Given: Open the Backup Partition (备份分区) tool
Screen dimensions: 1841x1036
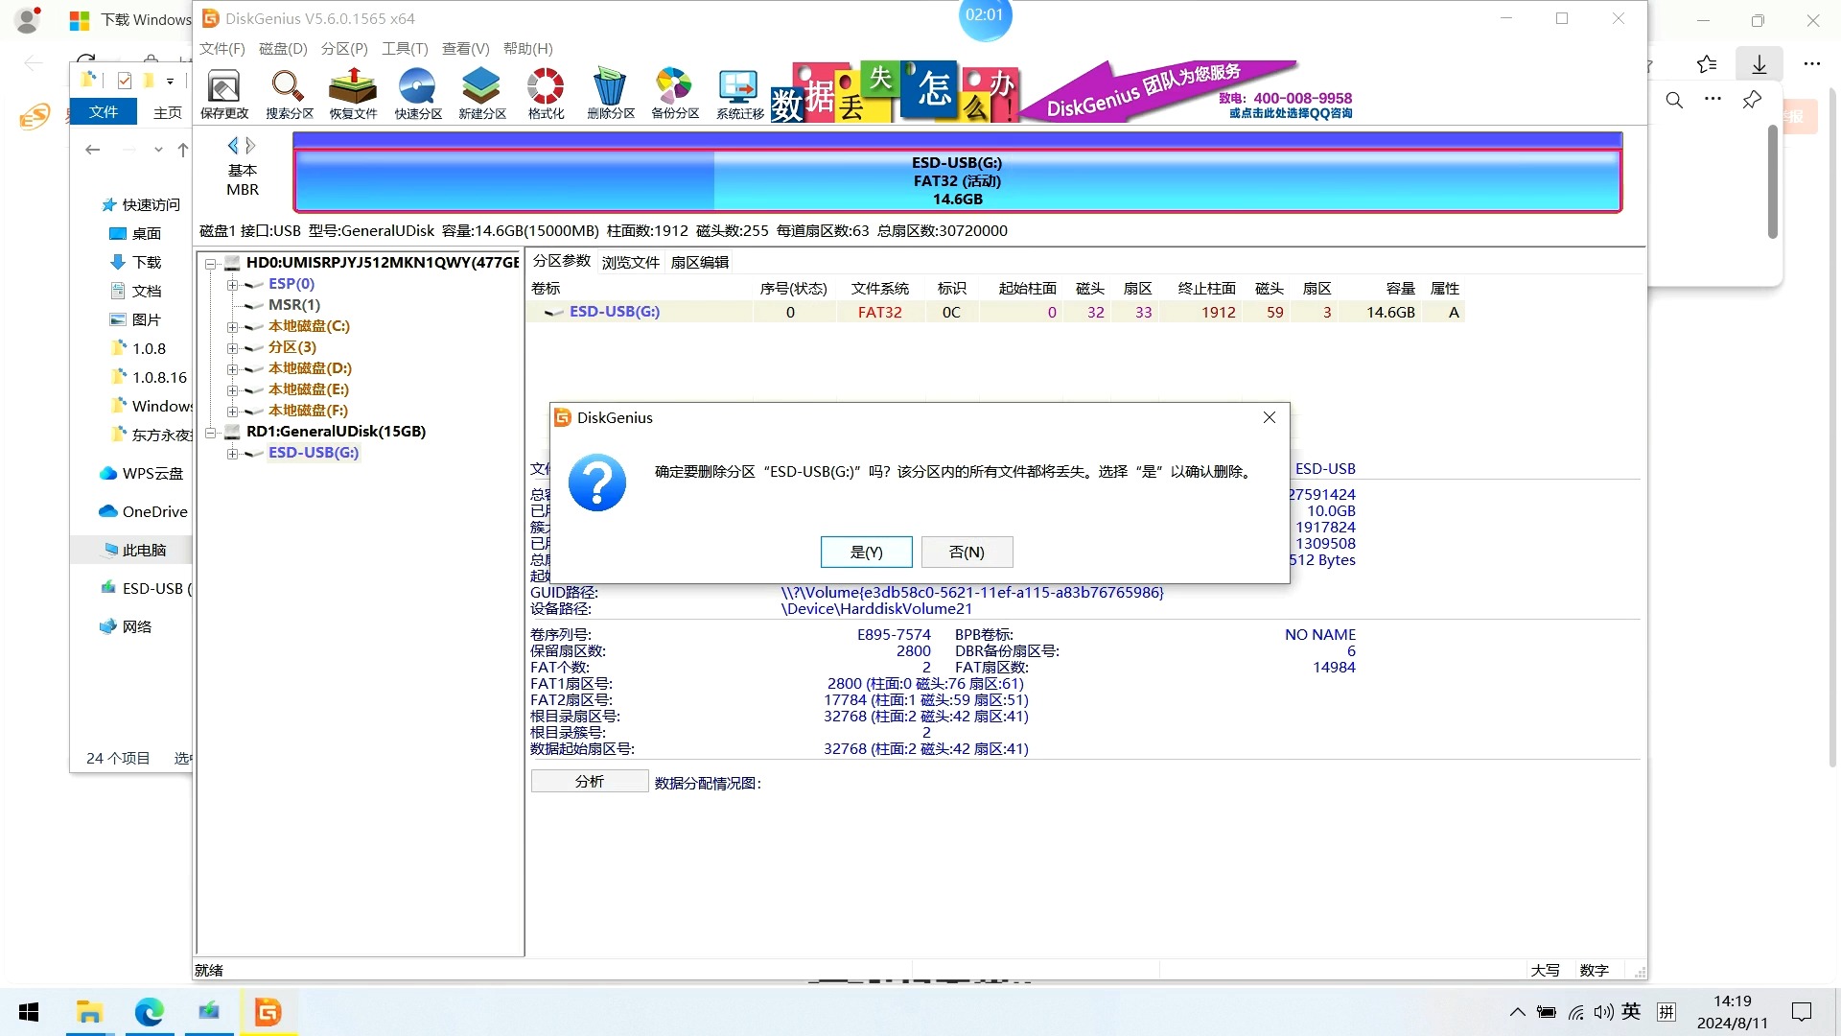Looking at the screenshot, I should coord(675,93).
